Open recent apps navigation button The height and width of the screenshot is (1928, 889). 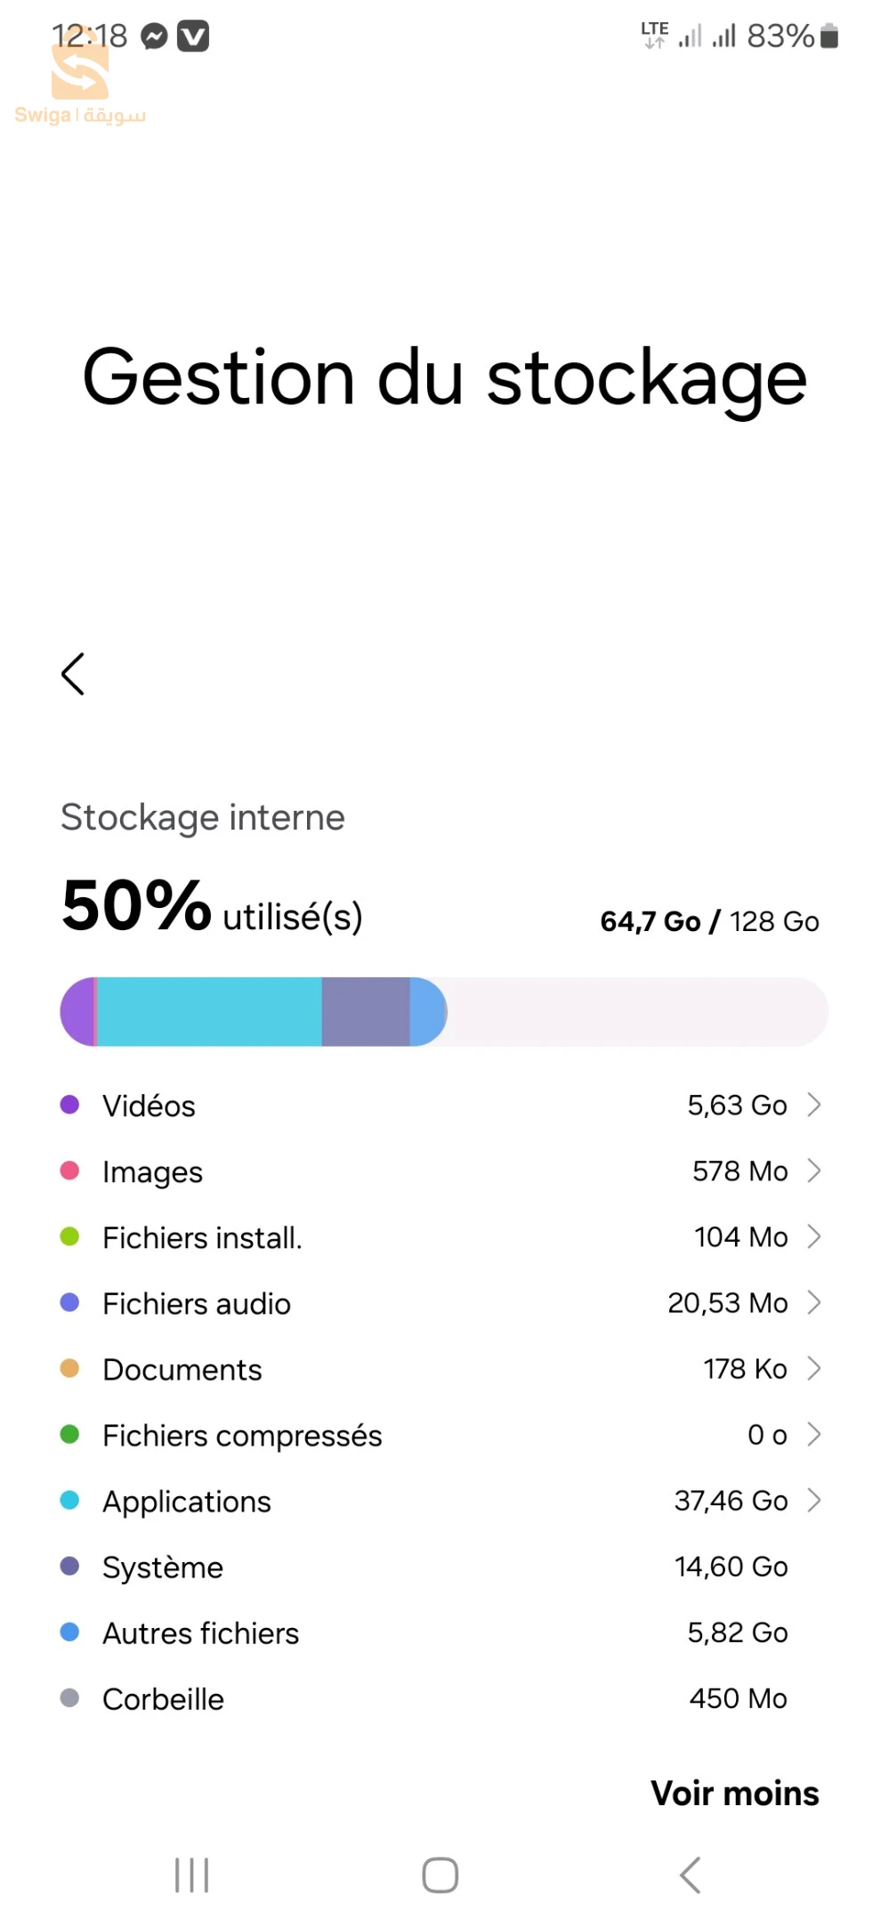[191, 1875]
